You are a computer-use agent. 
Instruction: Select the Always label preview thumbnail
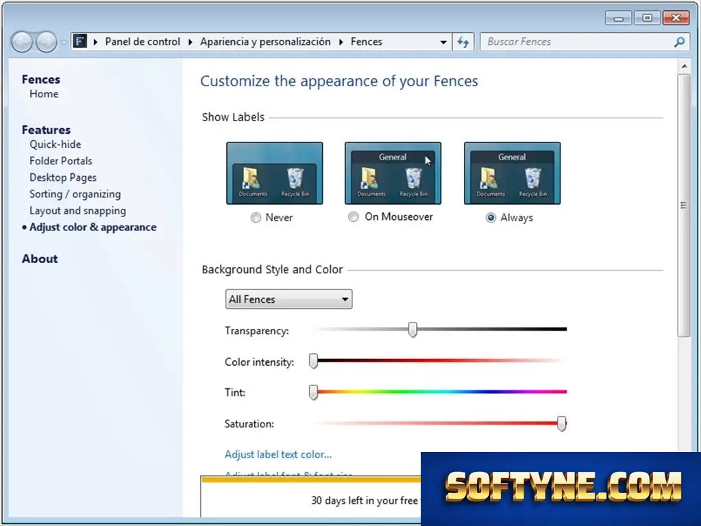coord(513,173)
